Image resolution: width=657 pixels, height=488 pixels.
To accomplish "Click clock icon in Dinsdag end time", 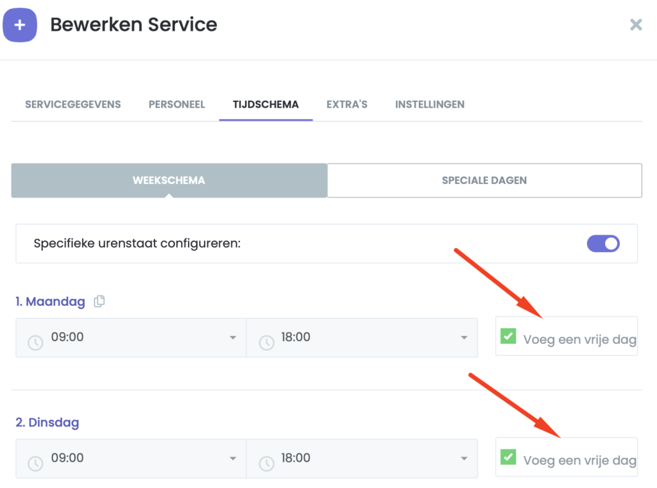I will pyautogui.click(x=266, y=464).
